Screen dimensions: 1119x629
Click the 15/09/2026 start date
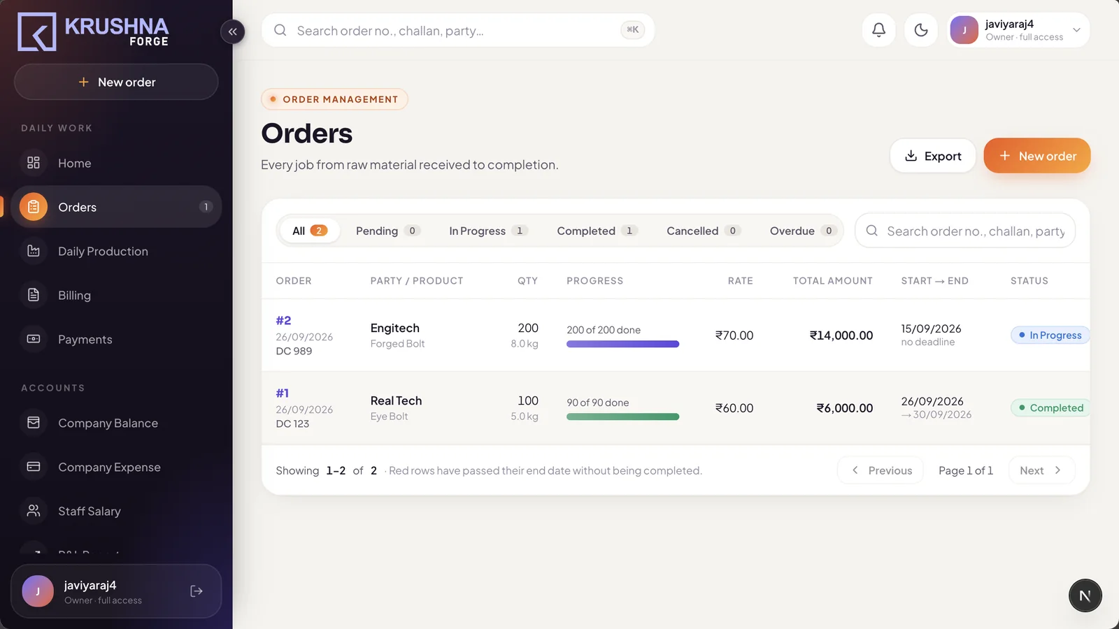931,328
